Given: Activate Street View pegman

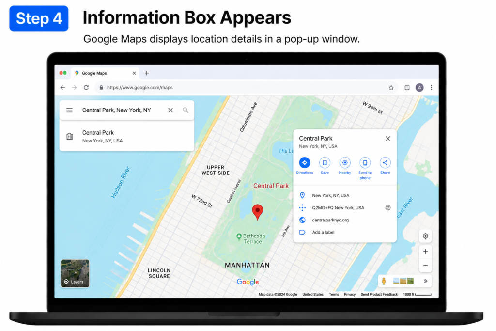Looking at the screenshot, I should pos(384,281).
